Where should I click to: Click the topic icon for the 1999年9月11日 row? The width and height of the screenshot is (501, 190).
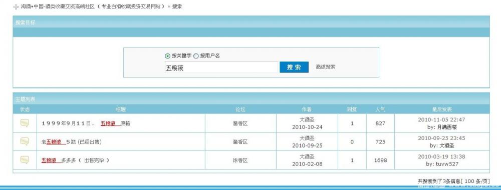25,123
